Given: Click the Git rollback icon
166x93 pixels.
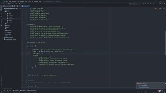Looking at the screenshot, I should tap(162, 4).
